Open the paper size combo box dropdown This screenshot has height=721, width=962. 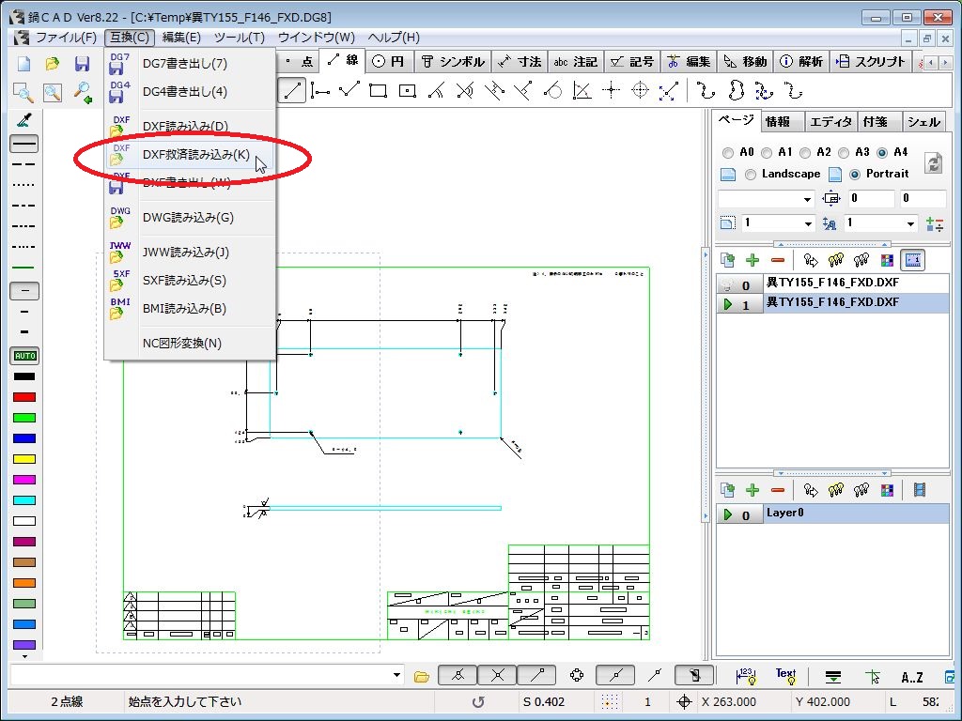pyautogui.click(x=807, y=199)
